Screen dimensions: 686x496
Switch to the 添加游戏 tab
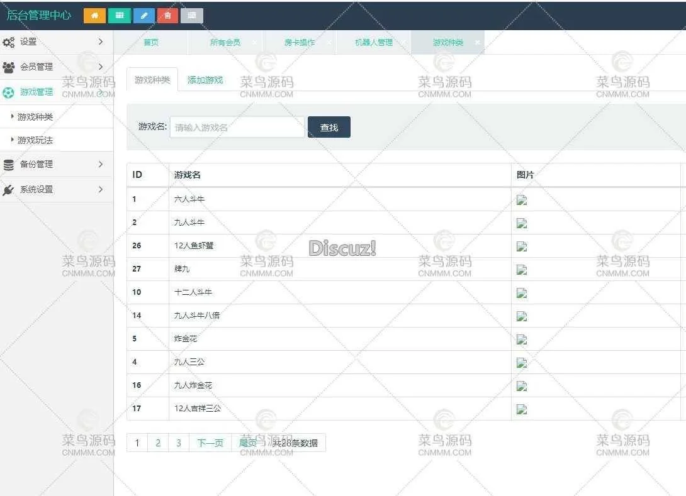pos(205,80)
